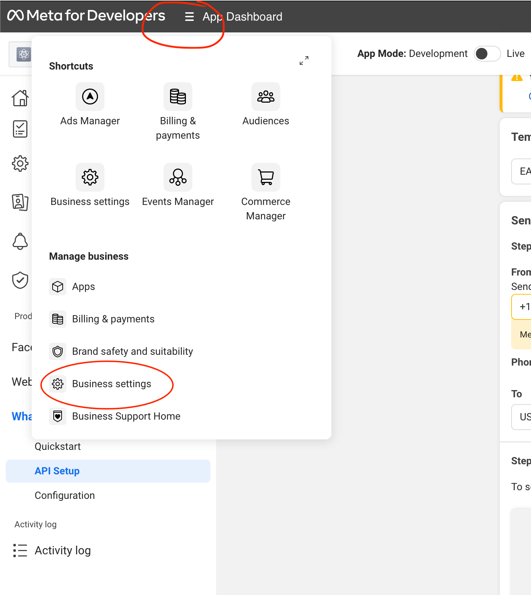Open the Events Manager shortcut icon
Viewport: 531px width, 595px height.
178,177
